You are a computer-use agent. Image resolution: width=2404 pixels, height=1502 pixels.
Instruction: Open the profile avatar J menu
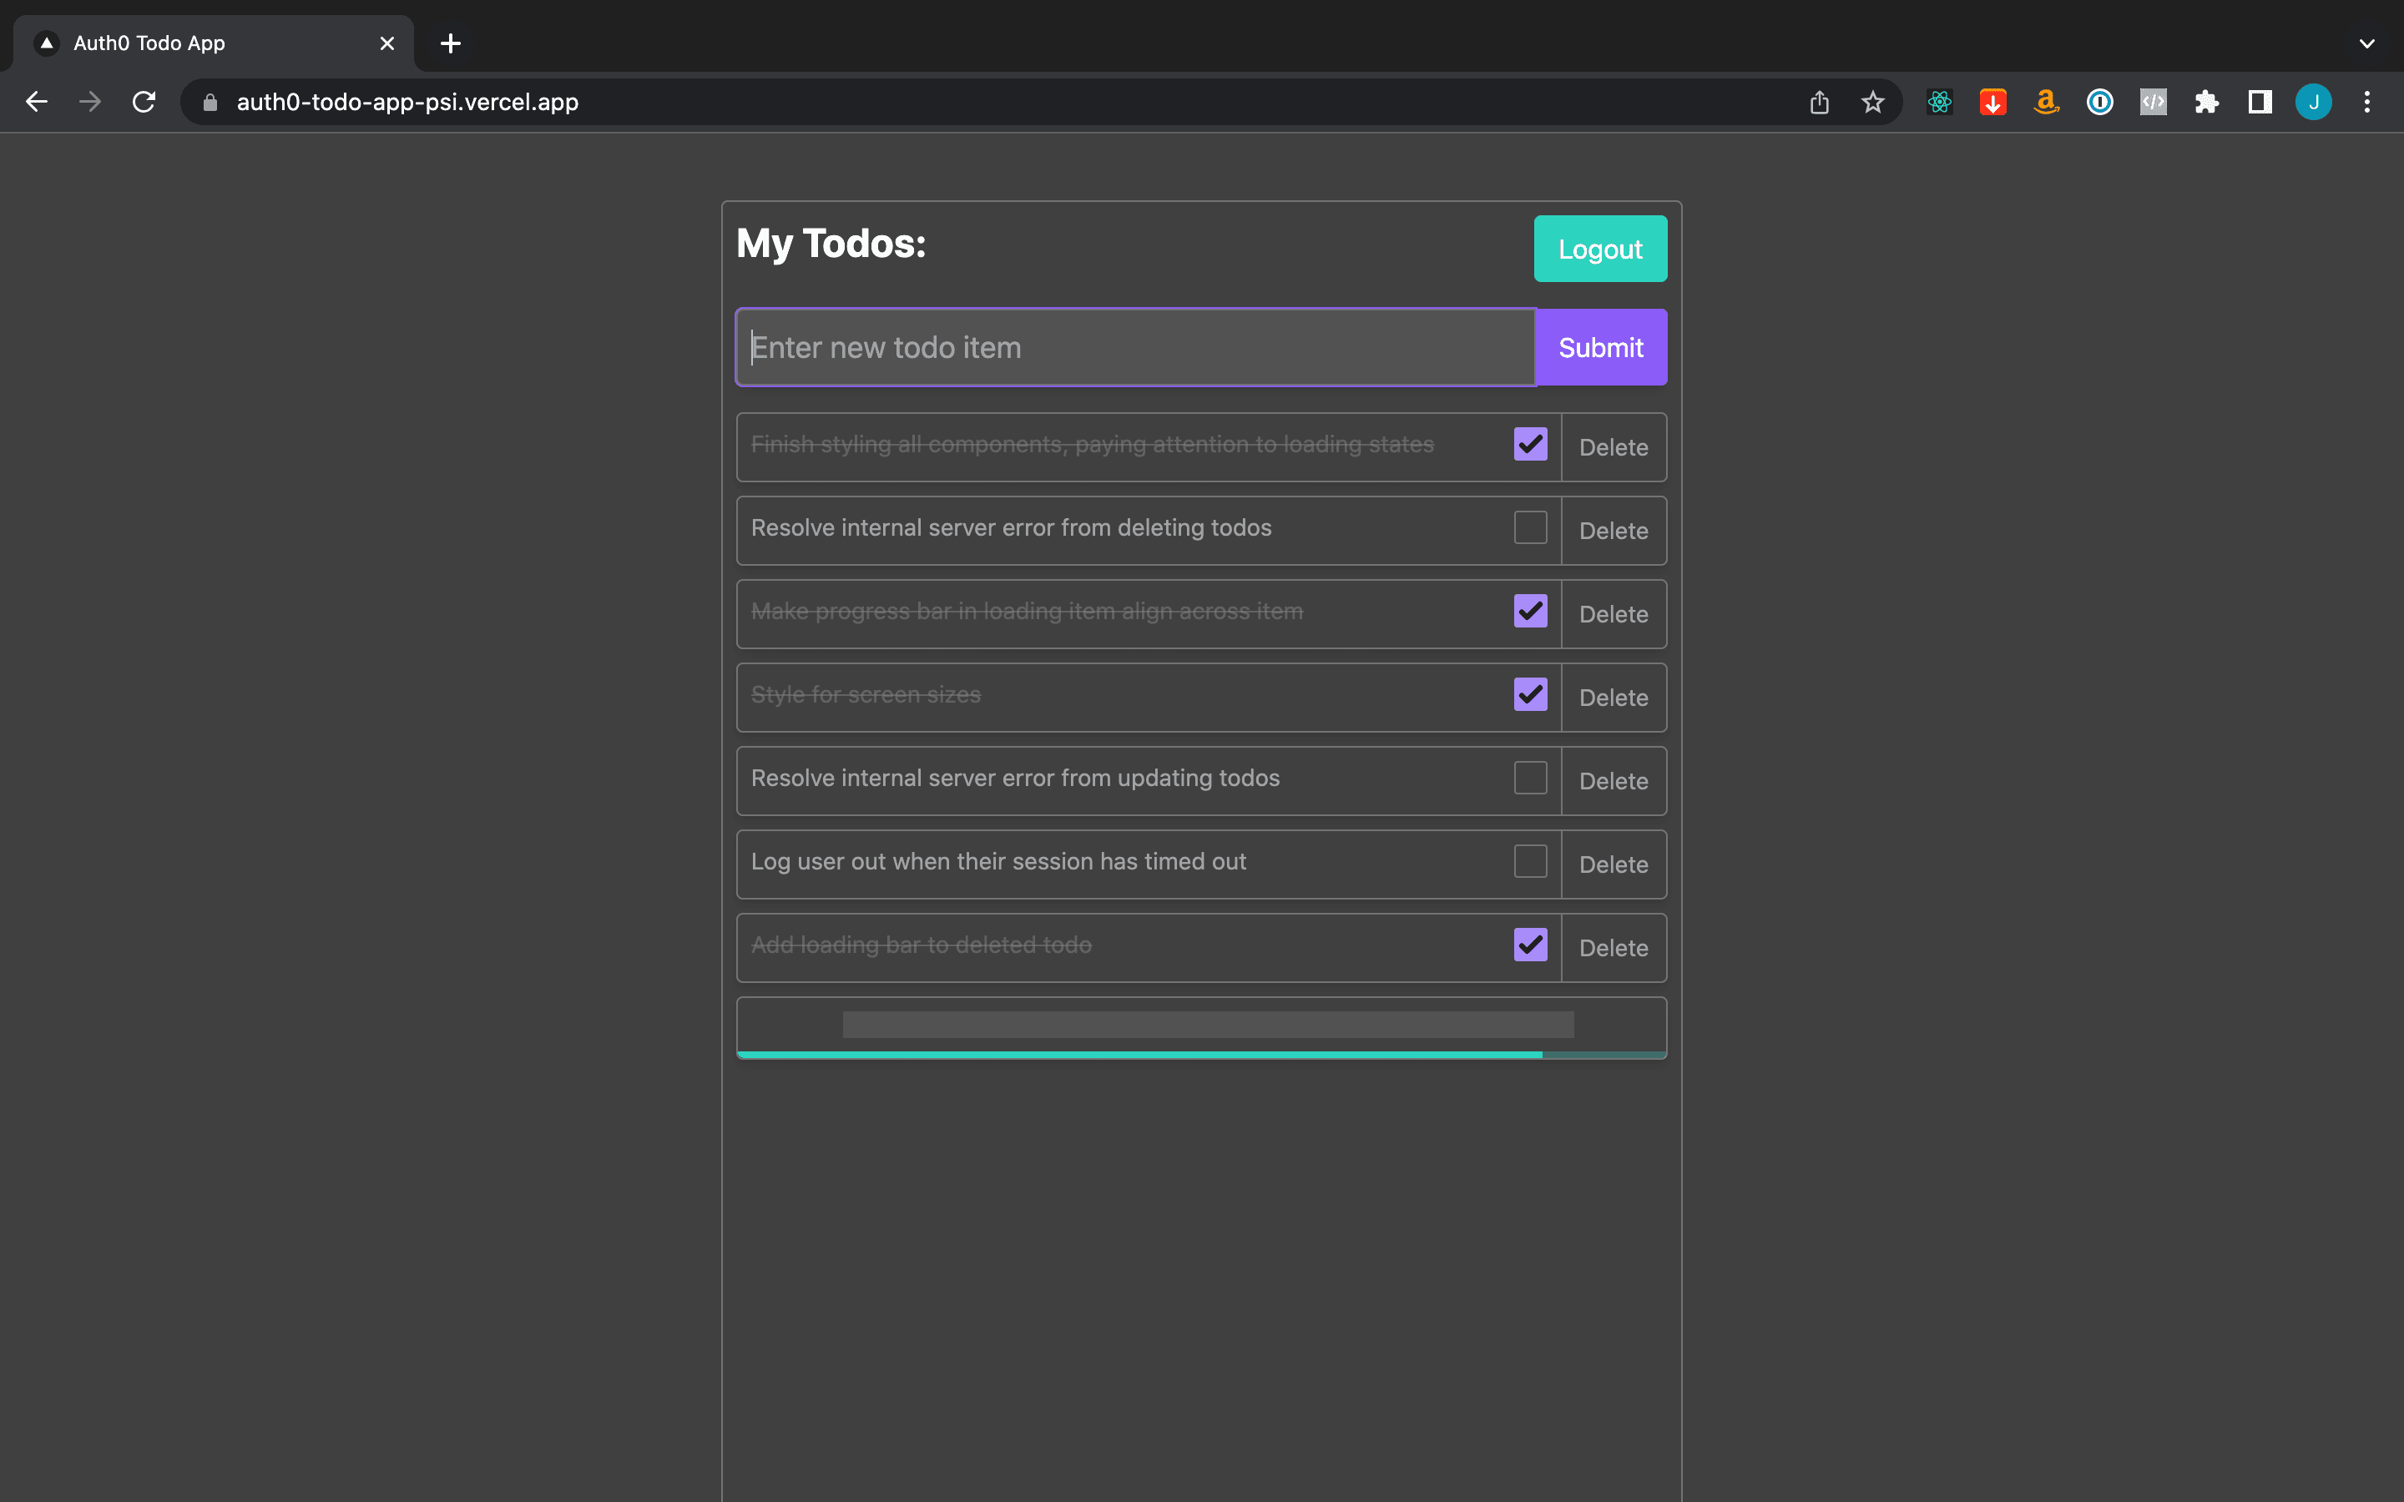[x=2313, y=103]
